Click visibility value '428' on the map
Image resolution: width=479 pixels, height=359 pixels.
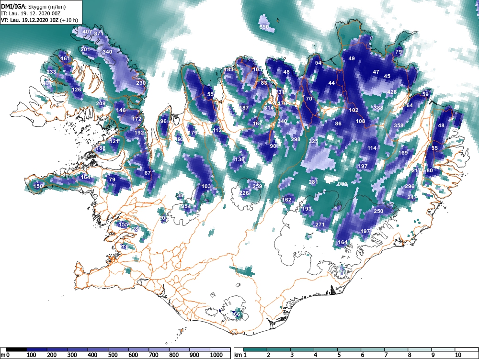(392, 92)
